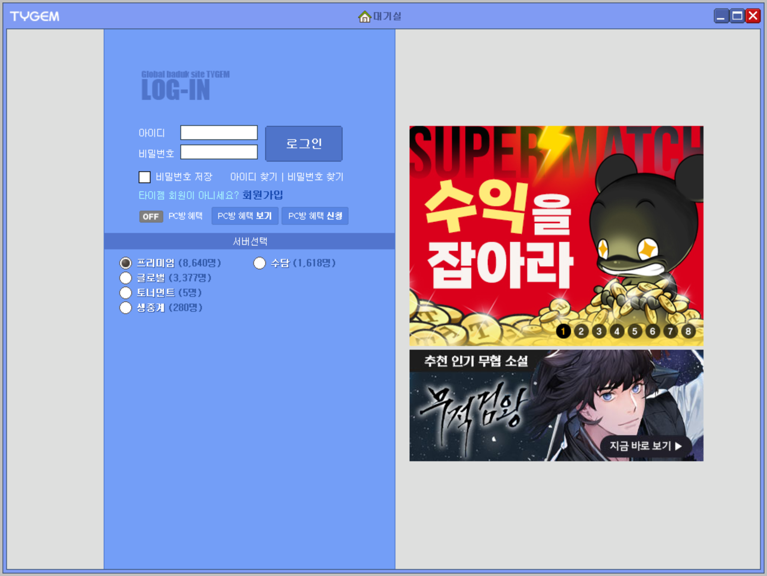Viewport: 767px width, 576px height.
Task: Minimize the TYGEM window
Action: [x=721, y=16]
